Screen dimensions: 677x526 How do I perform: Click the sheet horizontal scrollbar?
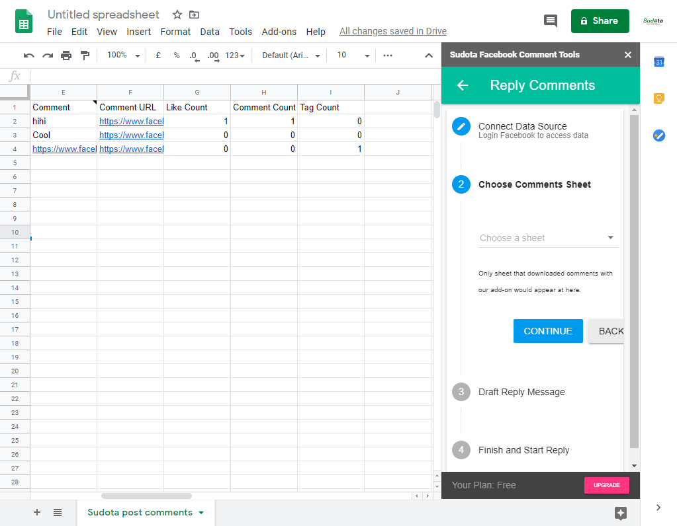pos(146,496)
